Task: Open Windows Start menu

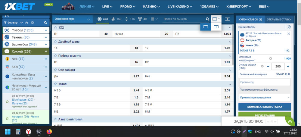Action: click(x=8, y=132)
